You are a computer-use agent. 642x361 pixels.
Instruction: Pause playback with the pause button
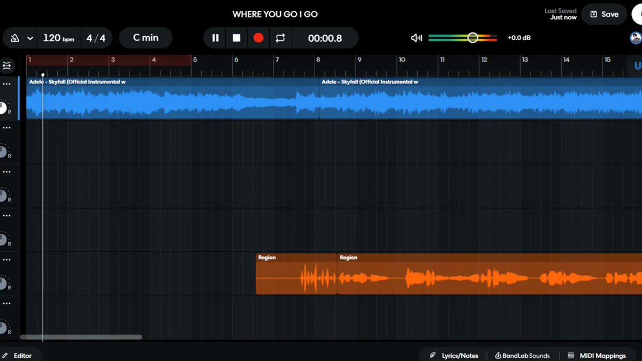click(216, 38)
